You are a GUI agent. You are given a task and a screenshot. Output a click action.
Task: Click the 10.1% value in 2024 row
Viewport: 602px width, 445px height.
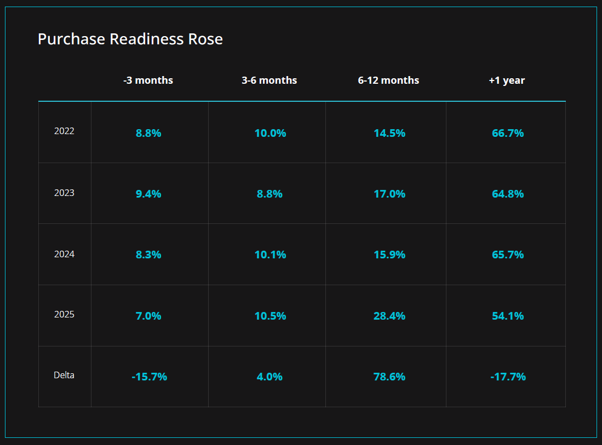pyautogui.click(x=270, y=255)
